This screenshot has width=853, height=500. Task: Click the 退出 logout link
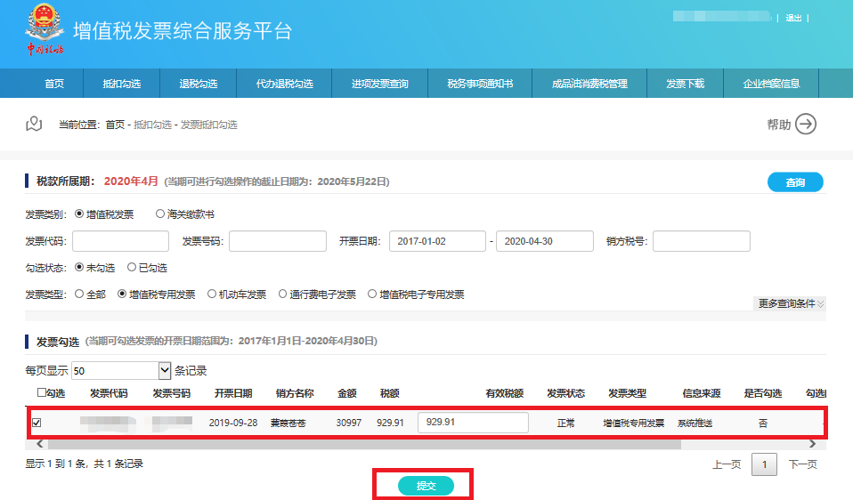[793, 18]
